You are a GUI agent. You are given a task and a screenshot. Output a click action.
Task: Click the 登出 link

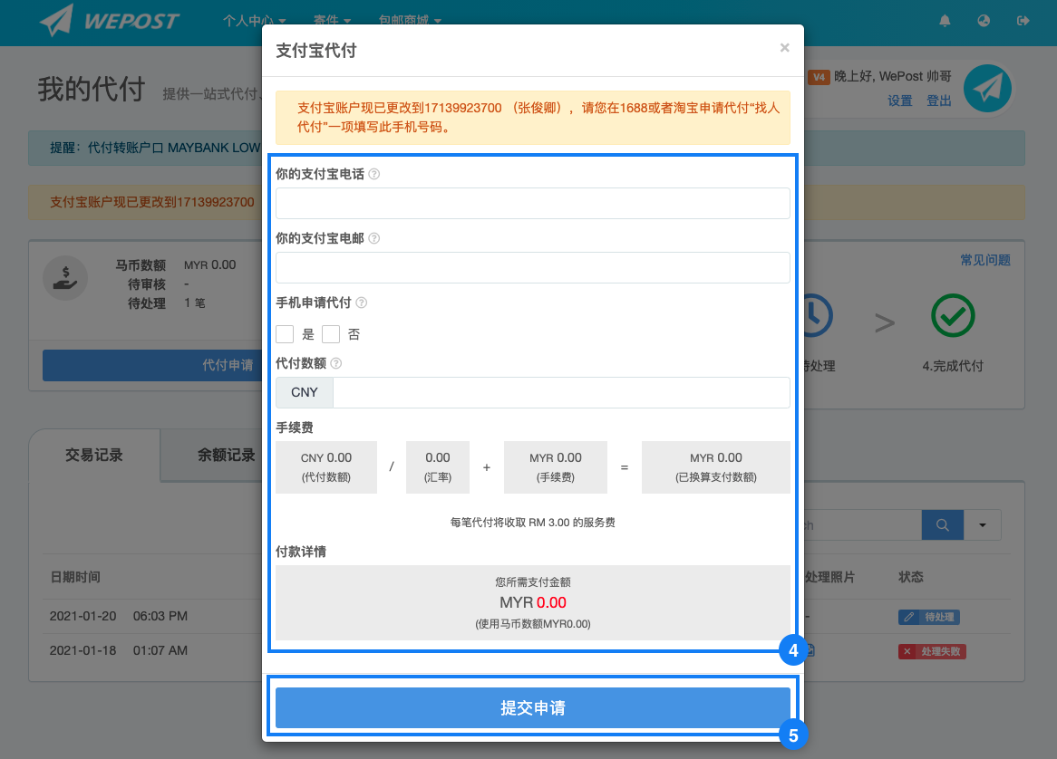tap(938, 101)
